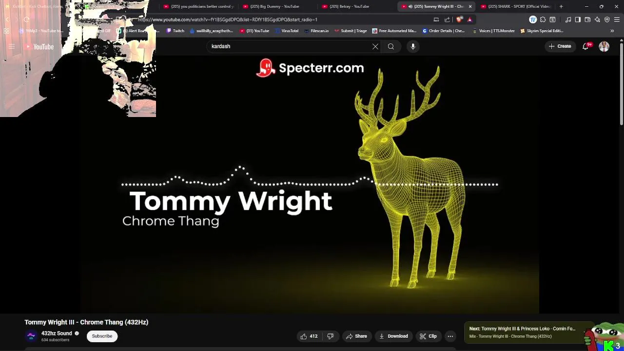This screenshot has width=624, height=351.
Task: Open more actions three-dot menu
Action: coord(450,336)
